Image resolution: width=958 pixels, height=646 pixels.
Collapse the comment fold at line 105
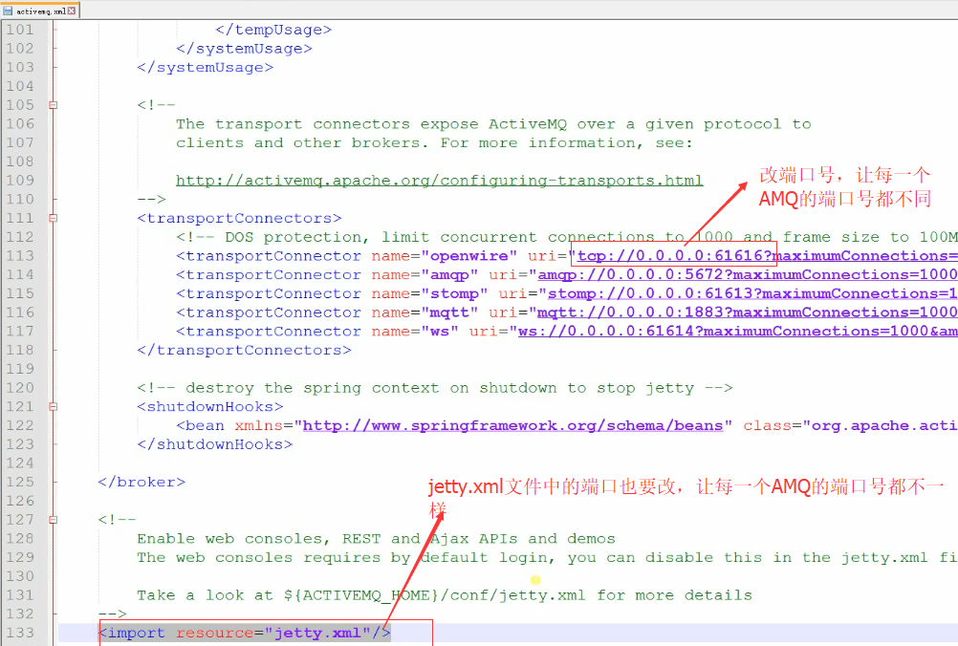tap(54, 105)
